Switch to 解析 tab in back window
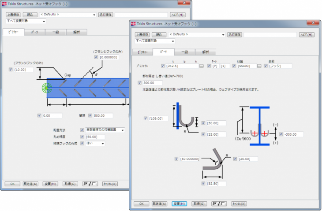 [77, 32]
